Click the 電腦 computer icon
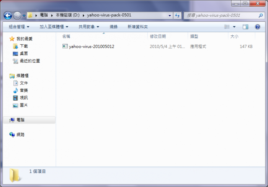Screen dimensions: 268x187 tap(12, 120)
